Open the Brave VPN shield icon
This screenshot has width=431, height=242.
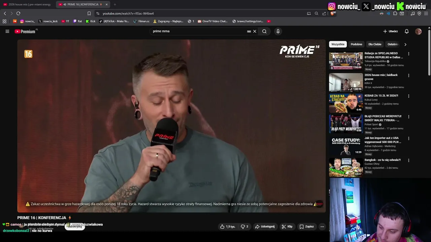click(x=419, y=13)
